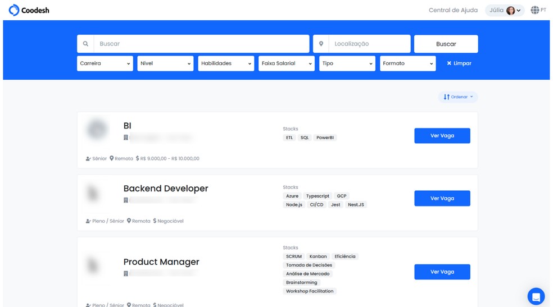Viewport: 553px width, 307px height.
Task: Click the Azure stack tag
Action: tap(292, 196)
